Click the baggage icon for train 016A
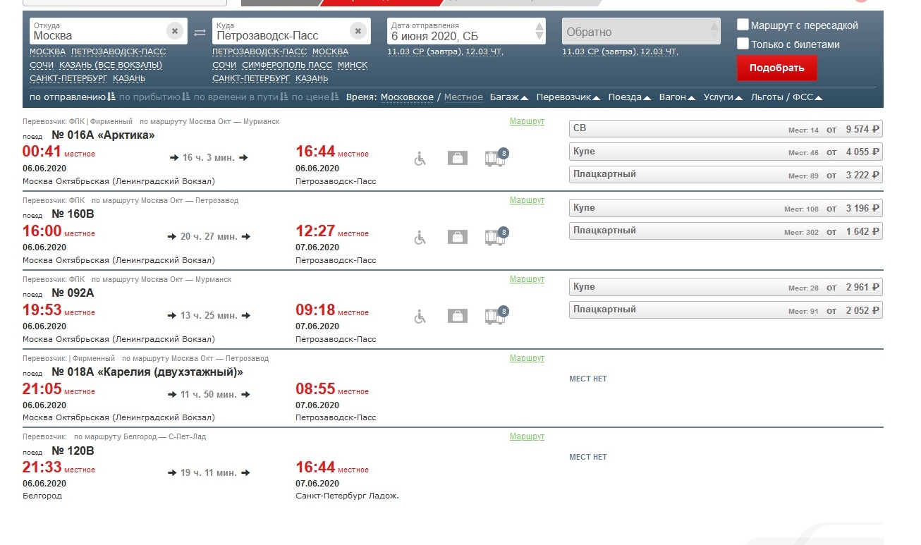Viewport: 921px width, 545px height. click(x=458, y=159)
